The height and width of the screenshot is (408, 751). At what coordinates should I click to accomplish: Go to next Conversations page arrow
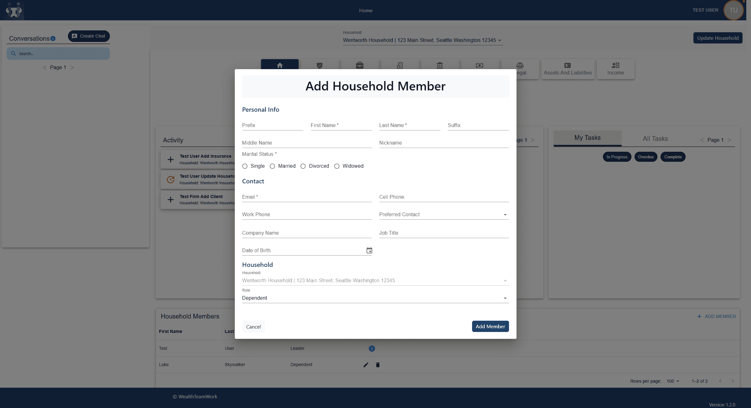[x=72, y=68]
